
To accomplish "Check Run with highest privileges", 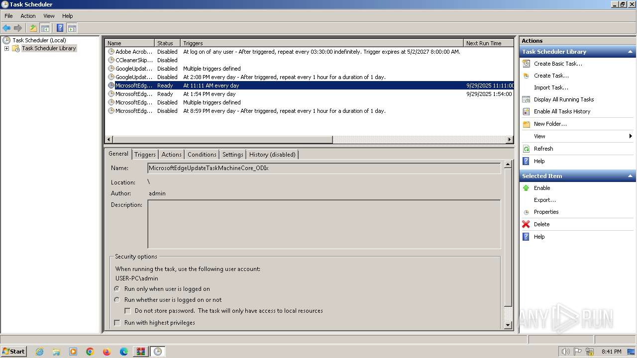I will [117, 323].
